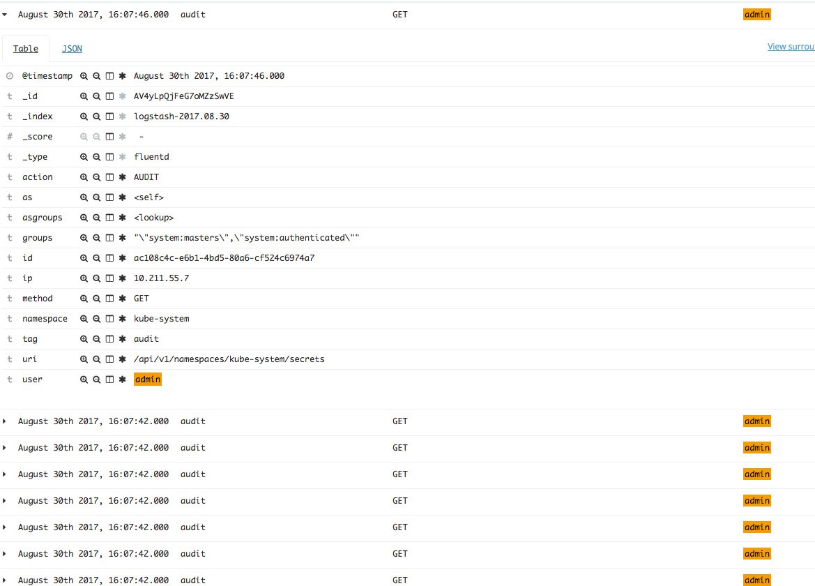Filter out value on asgroups row

(97, 218)
